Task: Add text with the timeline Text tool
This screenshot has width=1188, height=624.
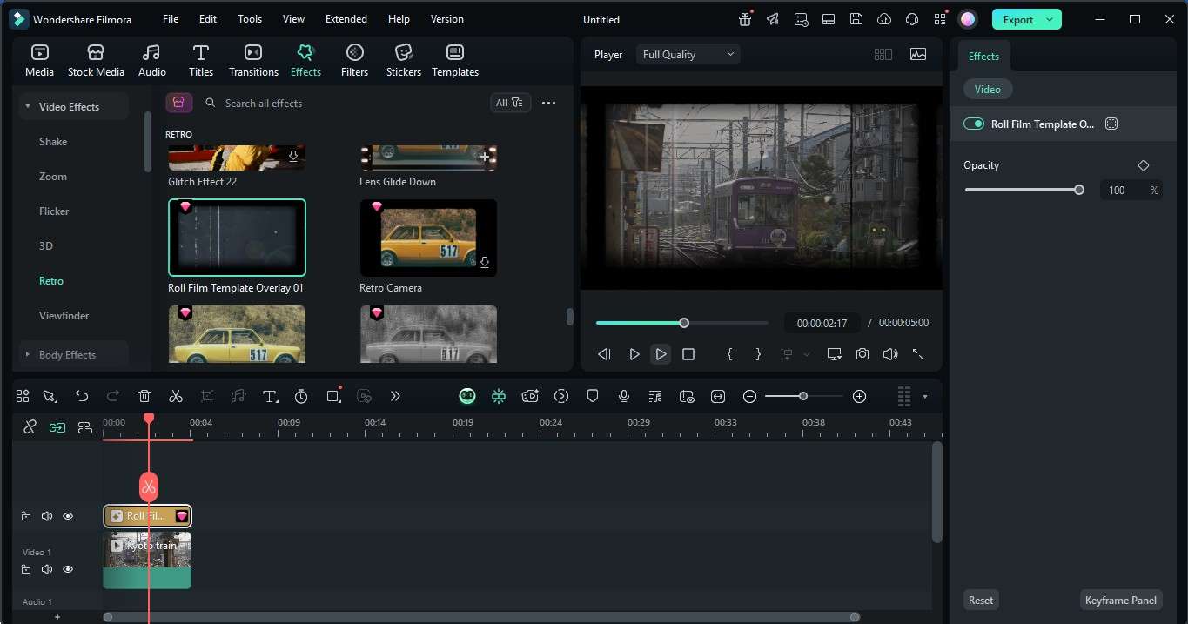Action: tap(270, 396)
